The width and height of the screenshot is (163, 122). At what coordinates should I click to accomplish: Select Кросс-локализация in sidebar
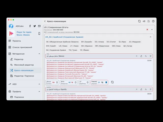(25, 70)
